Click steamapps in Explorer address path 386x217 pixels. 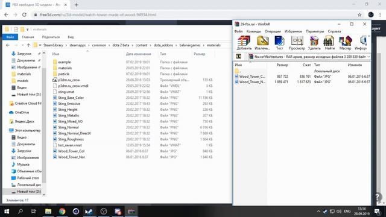[77, 45]
